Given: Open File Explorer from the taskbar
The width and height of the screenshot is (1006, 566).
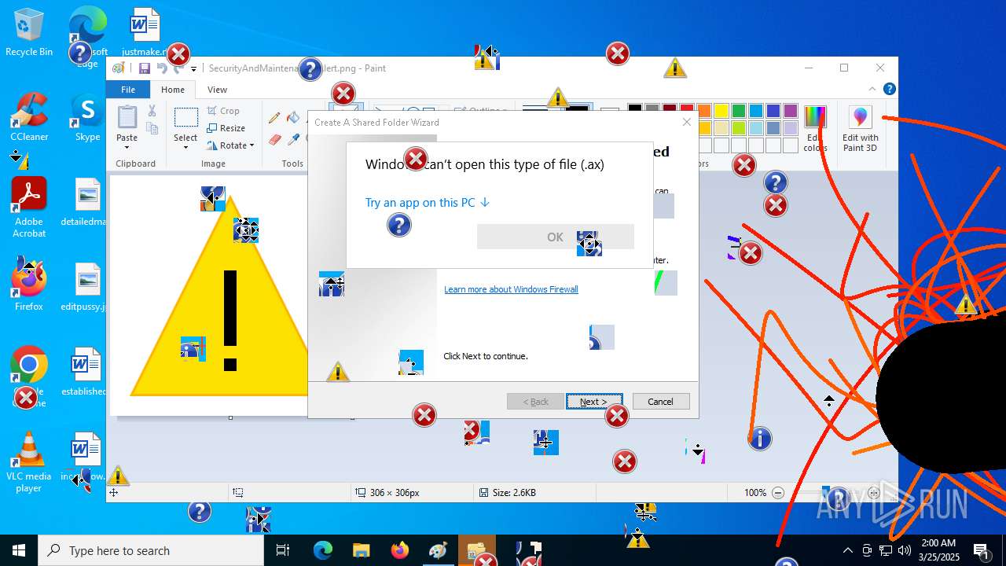Looking at the screenshot, I should 361,550.
